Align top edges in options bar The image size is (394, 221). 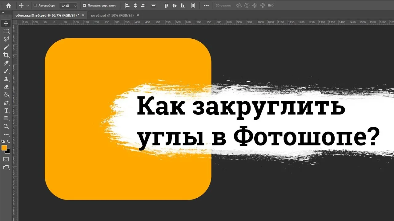[167, 6]
